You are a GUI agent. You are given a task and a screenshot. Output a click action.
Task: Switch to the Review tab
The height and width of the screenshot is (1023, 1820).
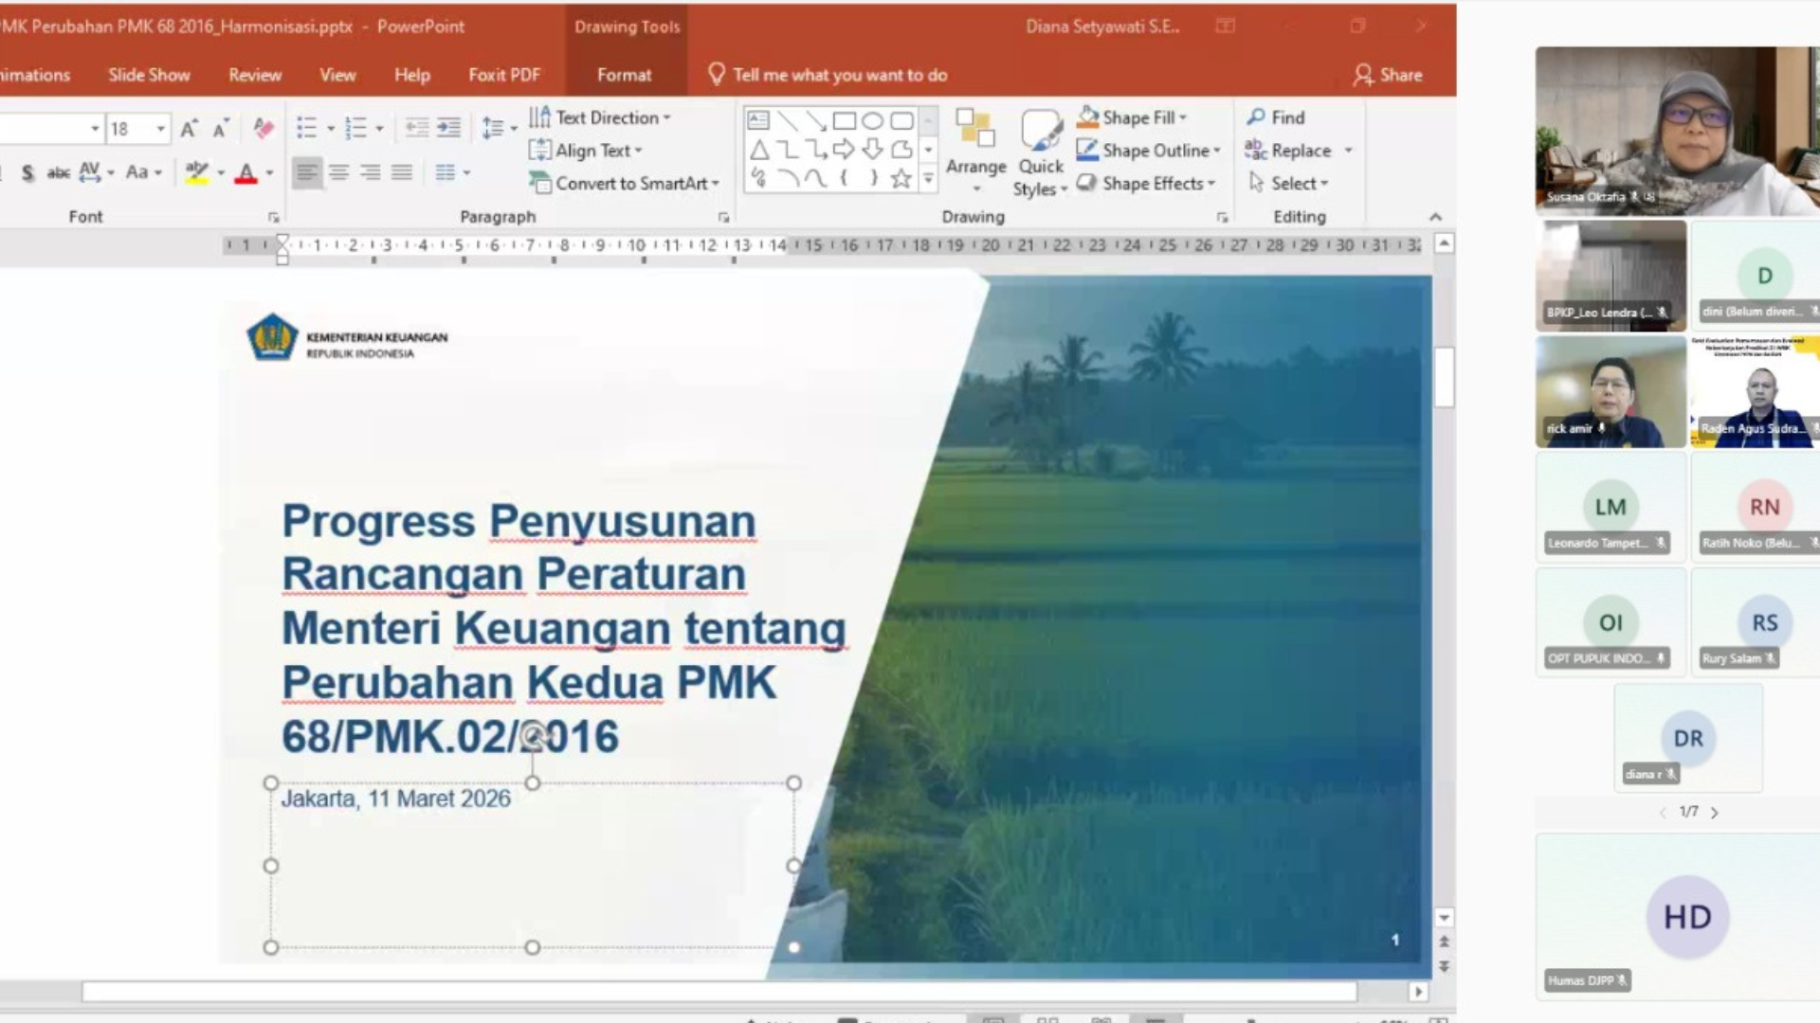click(255, 75)
